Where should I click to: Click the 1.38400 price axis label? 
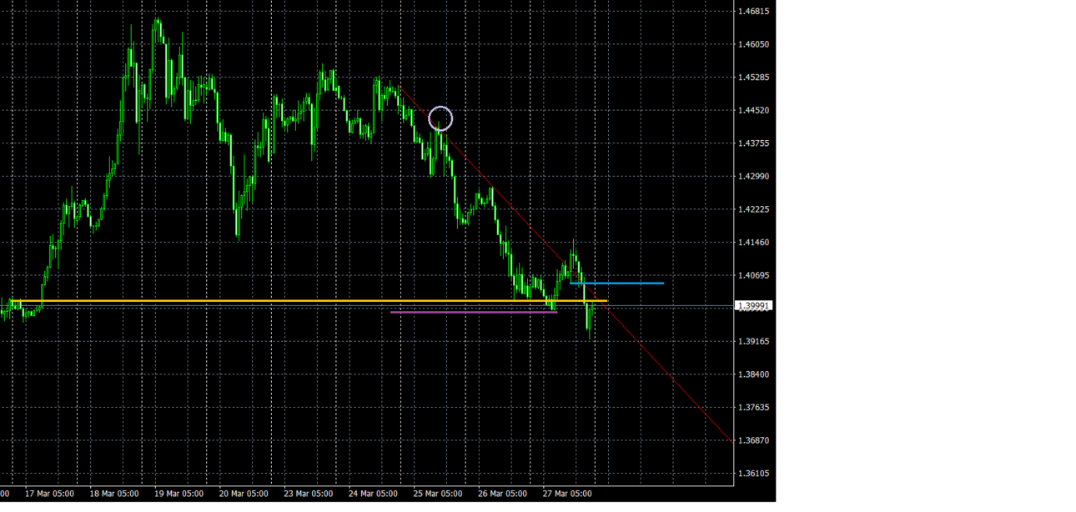(x=754, y=374)
